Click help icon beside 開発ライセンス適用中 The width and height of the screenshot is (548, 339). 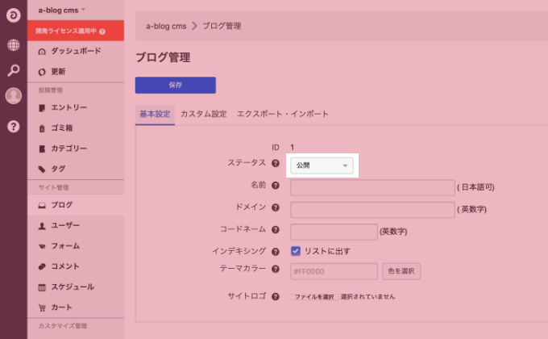(102, 31)
